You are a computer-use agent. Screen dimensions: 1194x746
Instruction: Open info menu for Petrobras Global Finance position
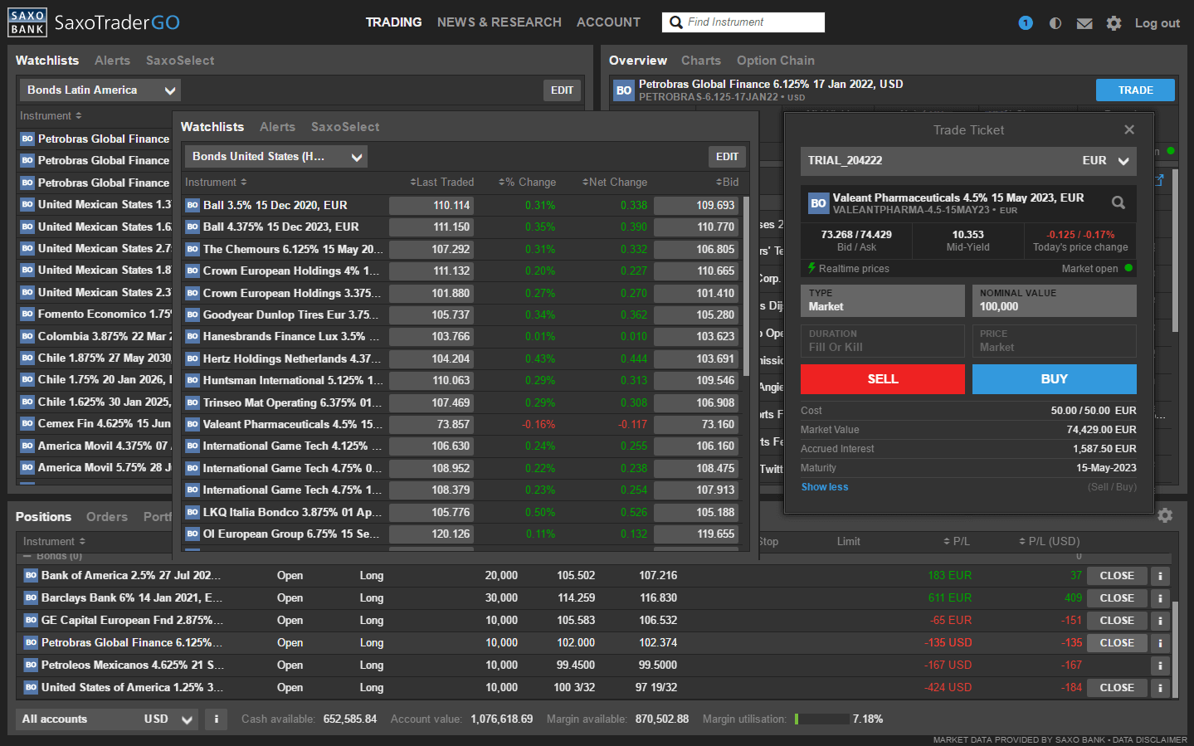point(1160,643)
